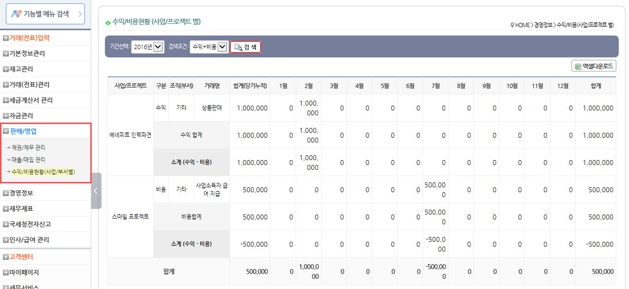The width and height of the screenshot is (629, 289).
Task: Click the bottom 합계 total row label
Action: coord(169,271)
